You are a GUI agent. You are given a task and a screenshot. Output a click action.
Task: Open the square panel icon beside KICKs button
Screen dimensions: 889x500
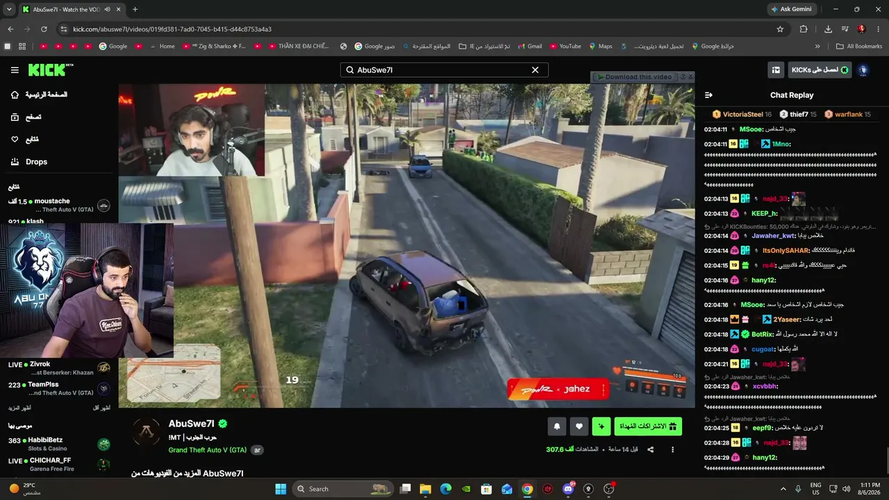coord(776,70)
